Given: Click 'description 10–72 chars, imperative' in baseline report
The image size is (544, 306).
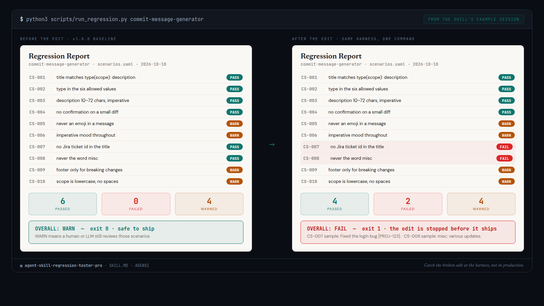Looking at the screenshot, I should click(x=93, y=101).
